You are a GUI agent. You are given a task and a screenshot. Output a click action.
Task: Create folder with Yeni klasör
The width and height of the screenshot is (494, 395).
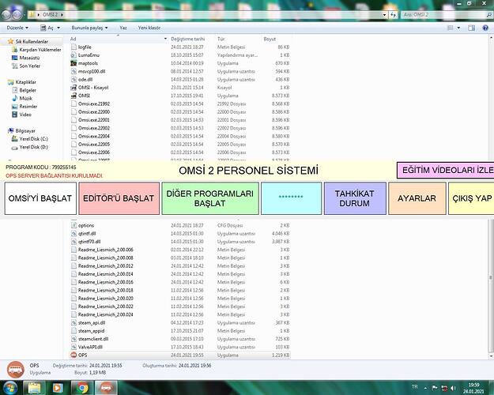coord(149,28)
